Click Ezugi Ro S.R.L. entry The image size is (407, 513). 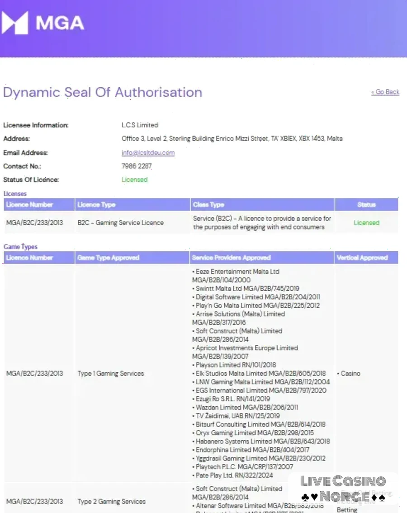tap(231, 399)
